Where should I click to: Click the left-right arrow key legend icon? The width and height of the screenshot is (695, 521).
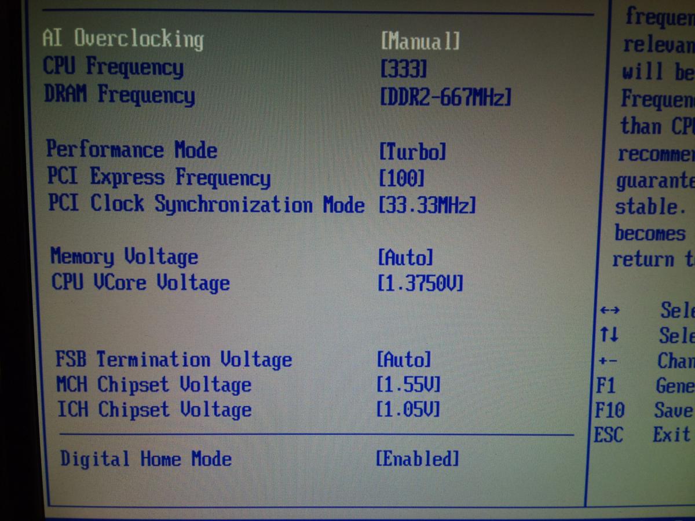point(609,310)
